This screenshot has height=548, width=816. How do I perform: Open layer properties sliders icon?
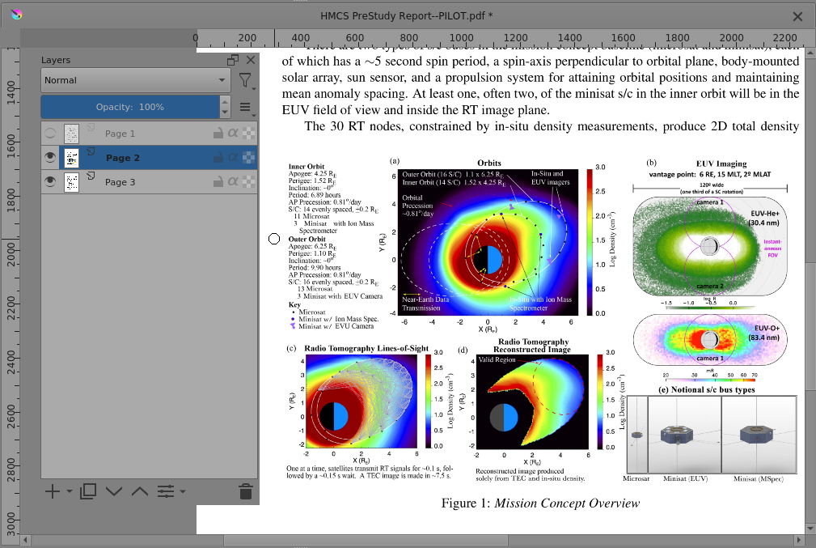[166, 491]
